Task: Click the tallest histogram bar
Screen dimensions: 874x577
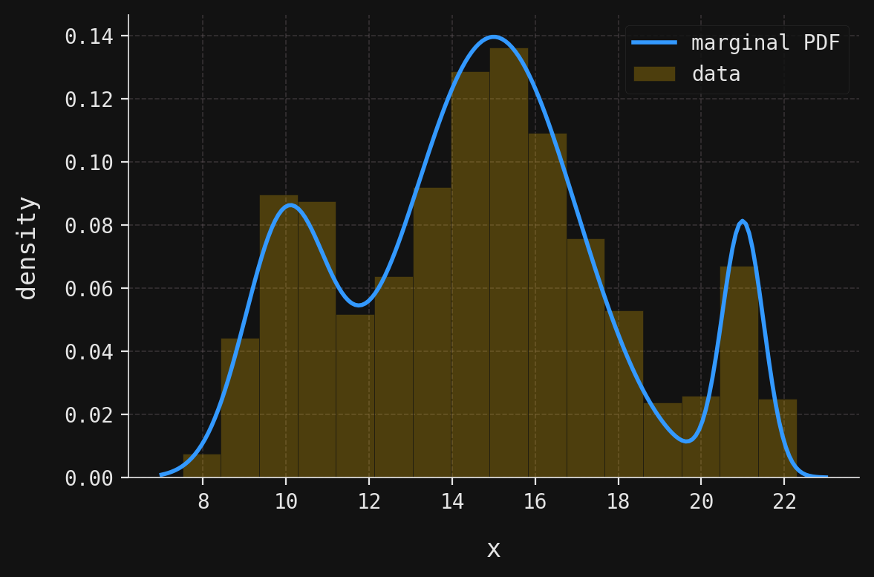Action: click(509, 260)
